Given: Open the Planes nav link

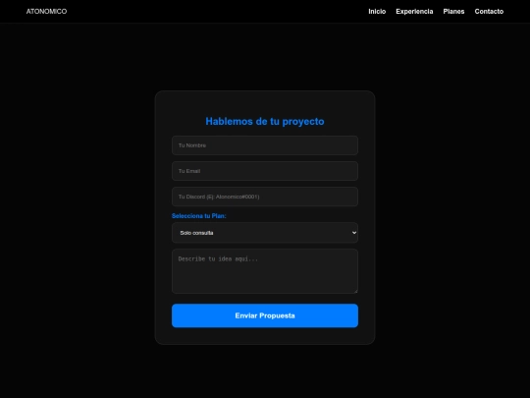Looking at the screenshot, I should pos(453,12).
